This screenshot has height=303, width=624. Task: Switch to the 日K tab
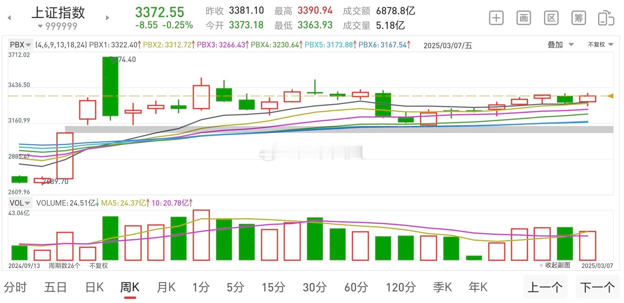click(95, 287)
